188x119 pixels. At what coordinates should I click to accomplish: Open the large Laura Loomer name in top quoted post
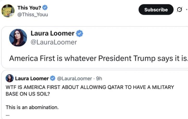click(x=53, y=33)
